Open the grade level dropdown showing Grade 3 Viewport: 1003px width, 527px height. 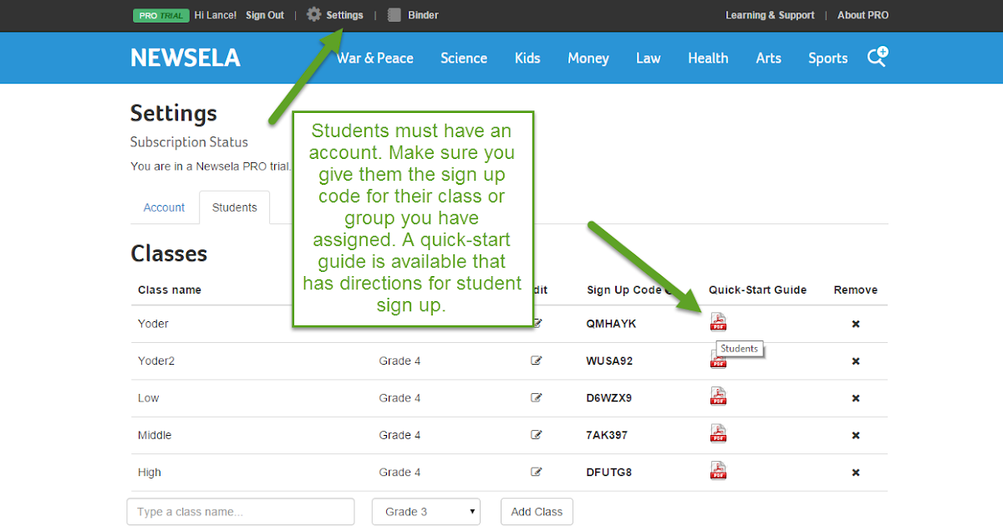point(426,511)
